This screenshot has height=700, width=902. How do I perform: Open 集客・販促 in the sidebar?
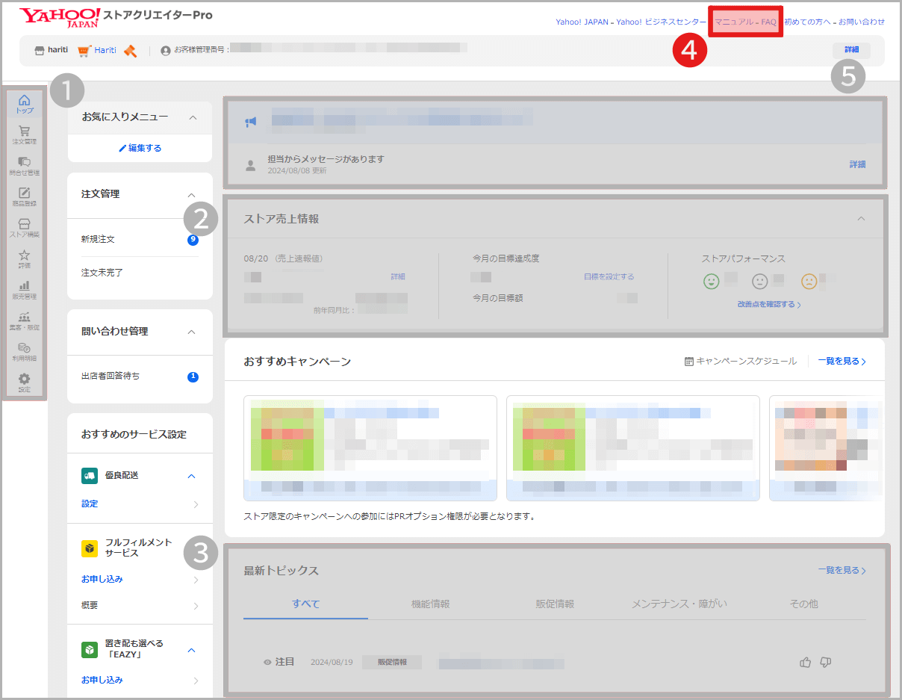pos(25,321)
